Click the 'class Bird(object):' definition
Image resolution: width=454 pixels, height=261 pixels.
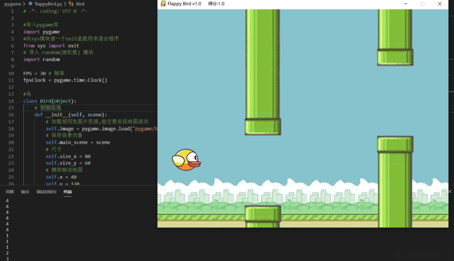point(50,101)
